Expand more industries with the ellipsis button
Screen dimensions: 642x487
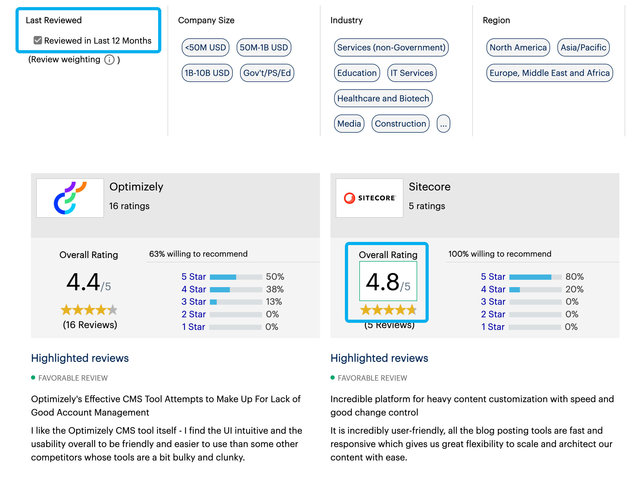tap(443, 124)
